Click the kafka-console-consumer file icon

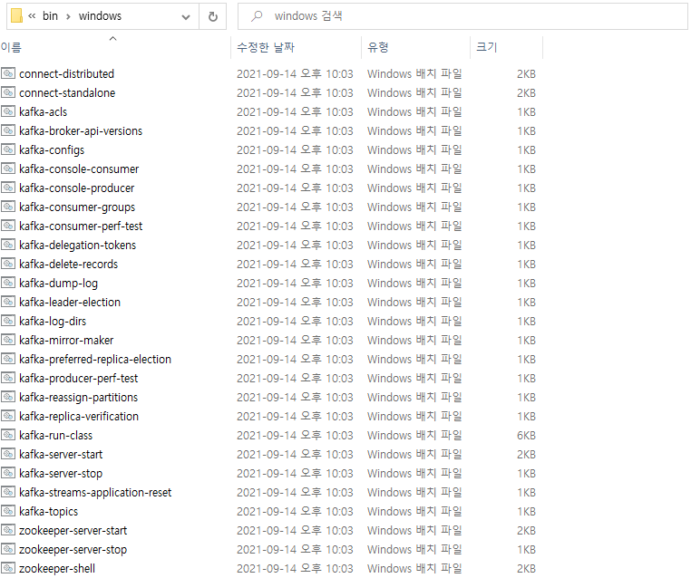click(x=8, y=169)
